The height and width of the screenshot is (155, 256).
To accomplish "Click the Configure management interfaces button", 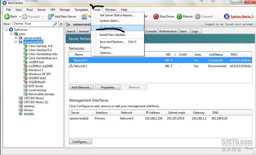I will (x=80, y=142).
